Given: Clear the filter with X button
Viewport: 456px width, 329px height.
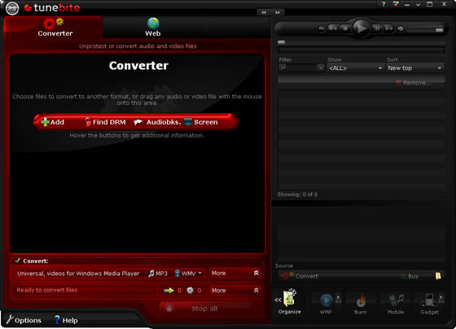Looking at the screenshot, I should coord(321,68).
